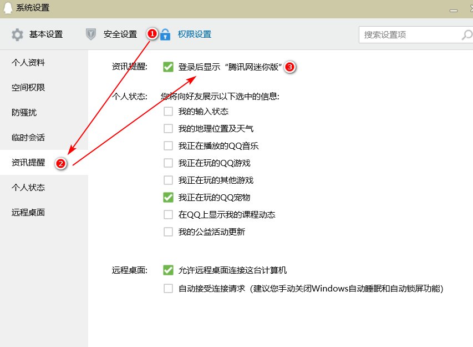The image size is (473, 347).
Task: Check 在QQ上显示我的课程动态
Action: [168, 214]
